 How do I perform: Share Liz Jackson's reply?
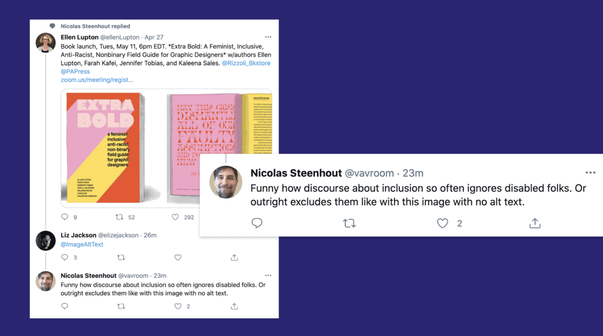(x=234, y=257)
